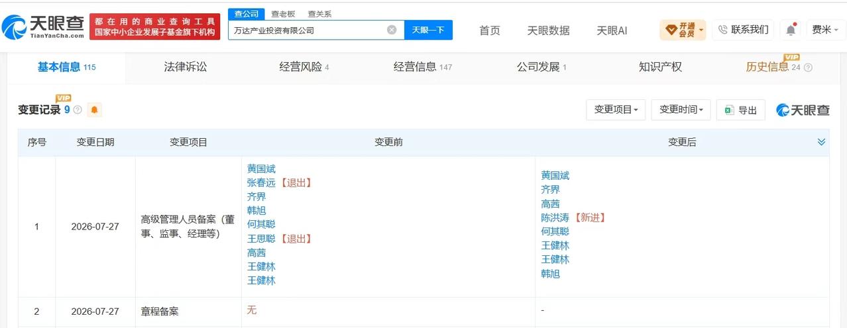Screen dimensions: 847x328
Task: Click the 无 value in row 2
Action: pyautogui.click(x=251, y=310)
